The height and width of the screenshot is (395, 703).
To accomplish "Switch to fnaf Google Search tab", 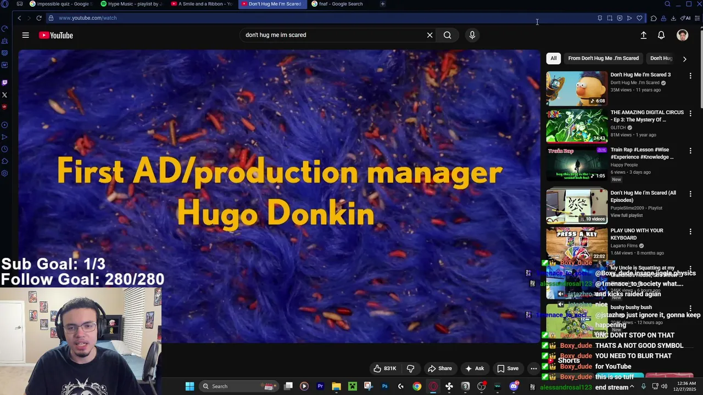I will (x=342, y=4).
